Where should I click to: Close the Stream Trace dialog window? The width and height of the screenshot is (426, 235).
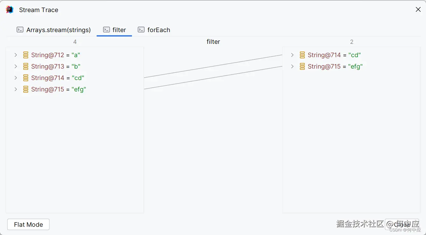418,10
